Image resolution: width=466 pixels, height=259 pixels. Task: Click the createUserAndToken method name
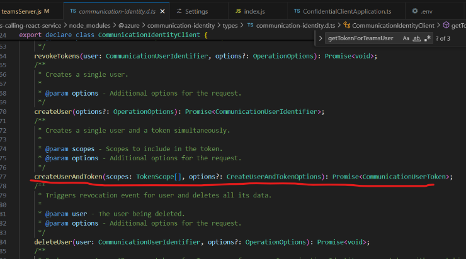68,177
